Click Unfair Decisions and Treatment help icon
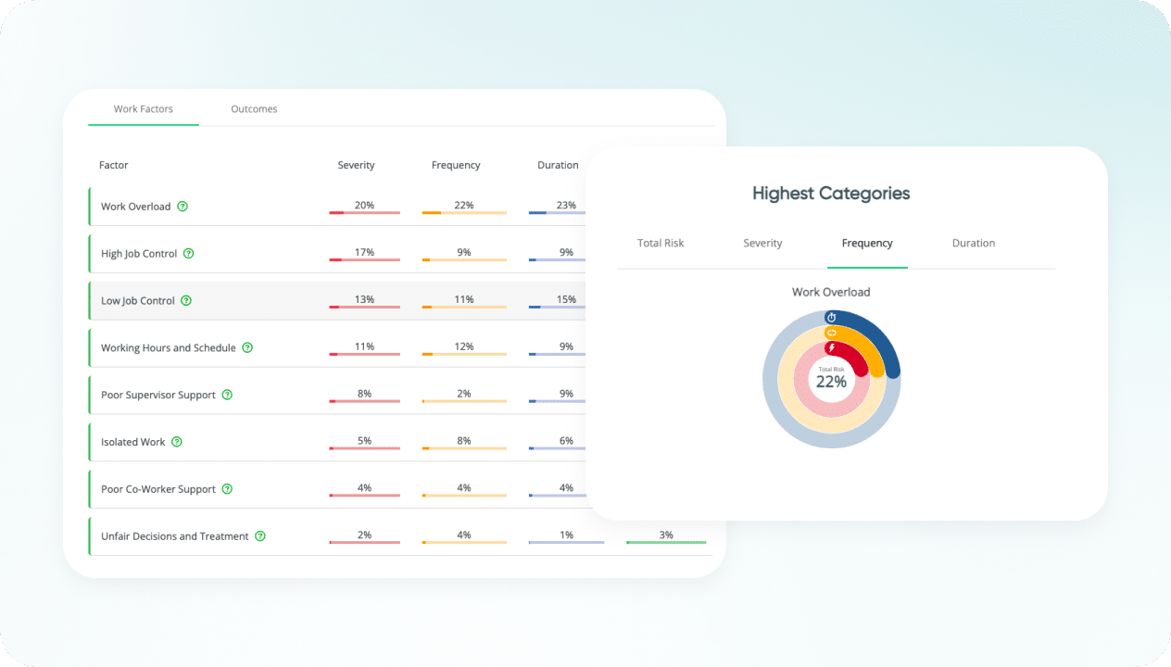Viewport: 1171px width, 667px height. [x=260, y=535]
